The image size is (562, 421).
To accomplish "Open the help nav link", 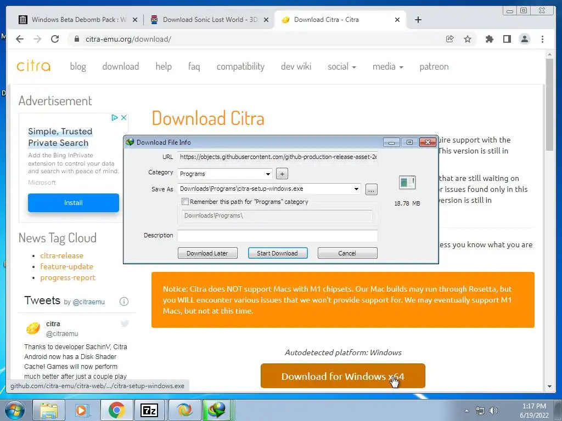I will [164, 66].
